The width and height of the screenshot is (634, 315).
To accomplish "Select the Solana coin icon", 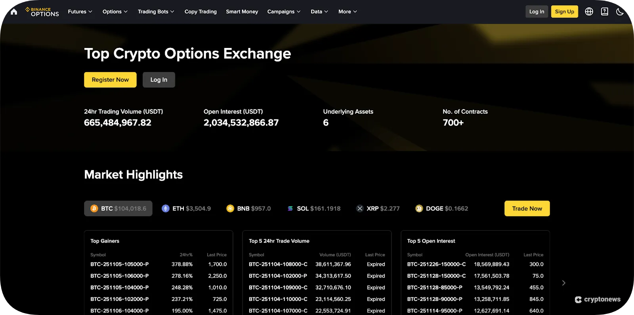I will 290,208.
